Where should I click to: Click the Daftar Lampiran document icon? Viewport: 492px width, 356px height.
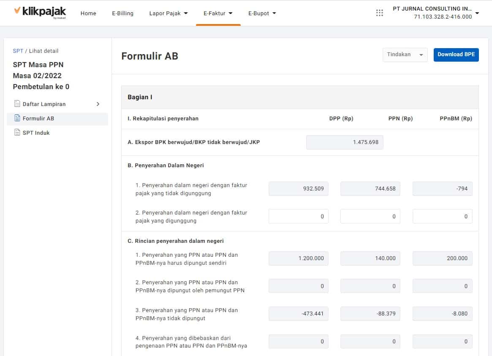point(17,104)
